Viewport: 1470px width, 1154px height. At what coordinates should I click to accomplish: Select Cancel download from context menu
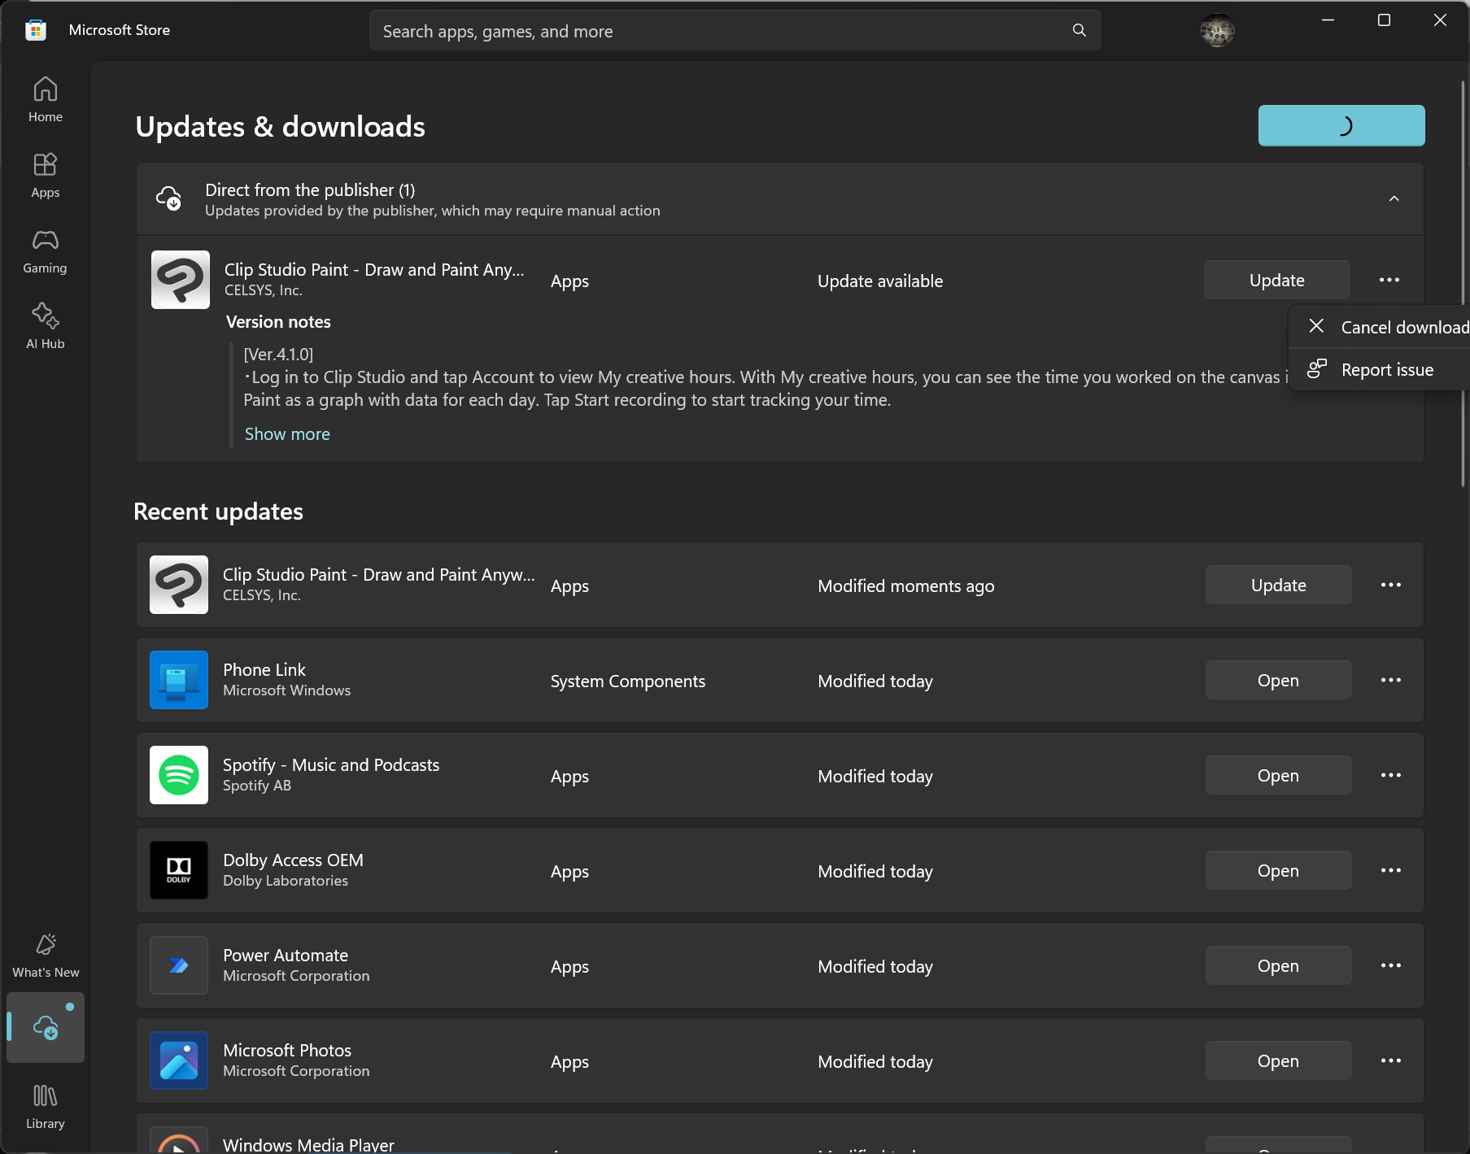click(x=1389, y=328)
